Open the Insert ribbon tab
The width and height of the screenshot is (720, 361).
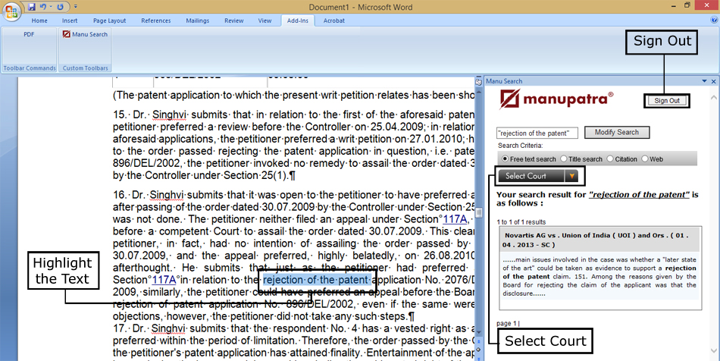pyautogui.click(x=70, y=20)
